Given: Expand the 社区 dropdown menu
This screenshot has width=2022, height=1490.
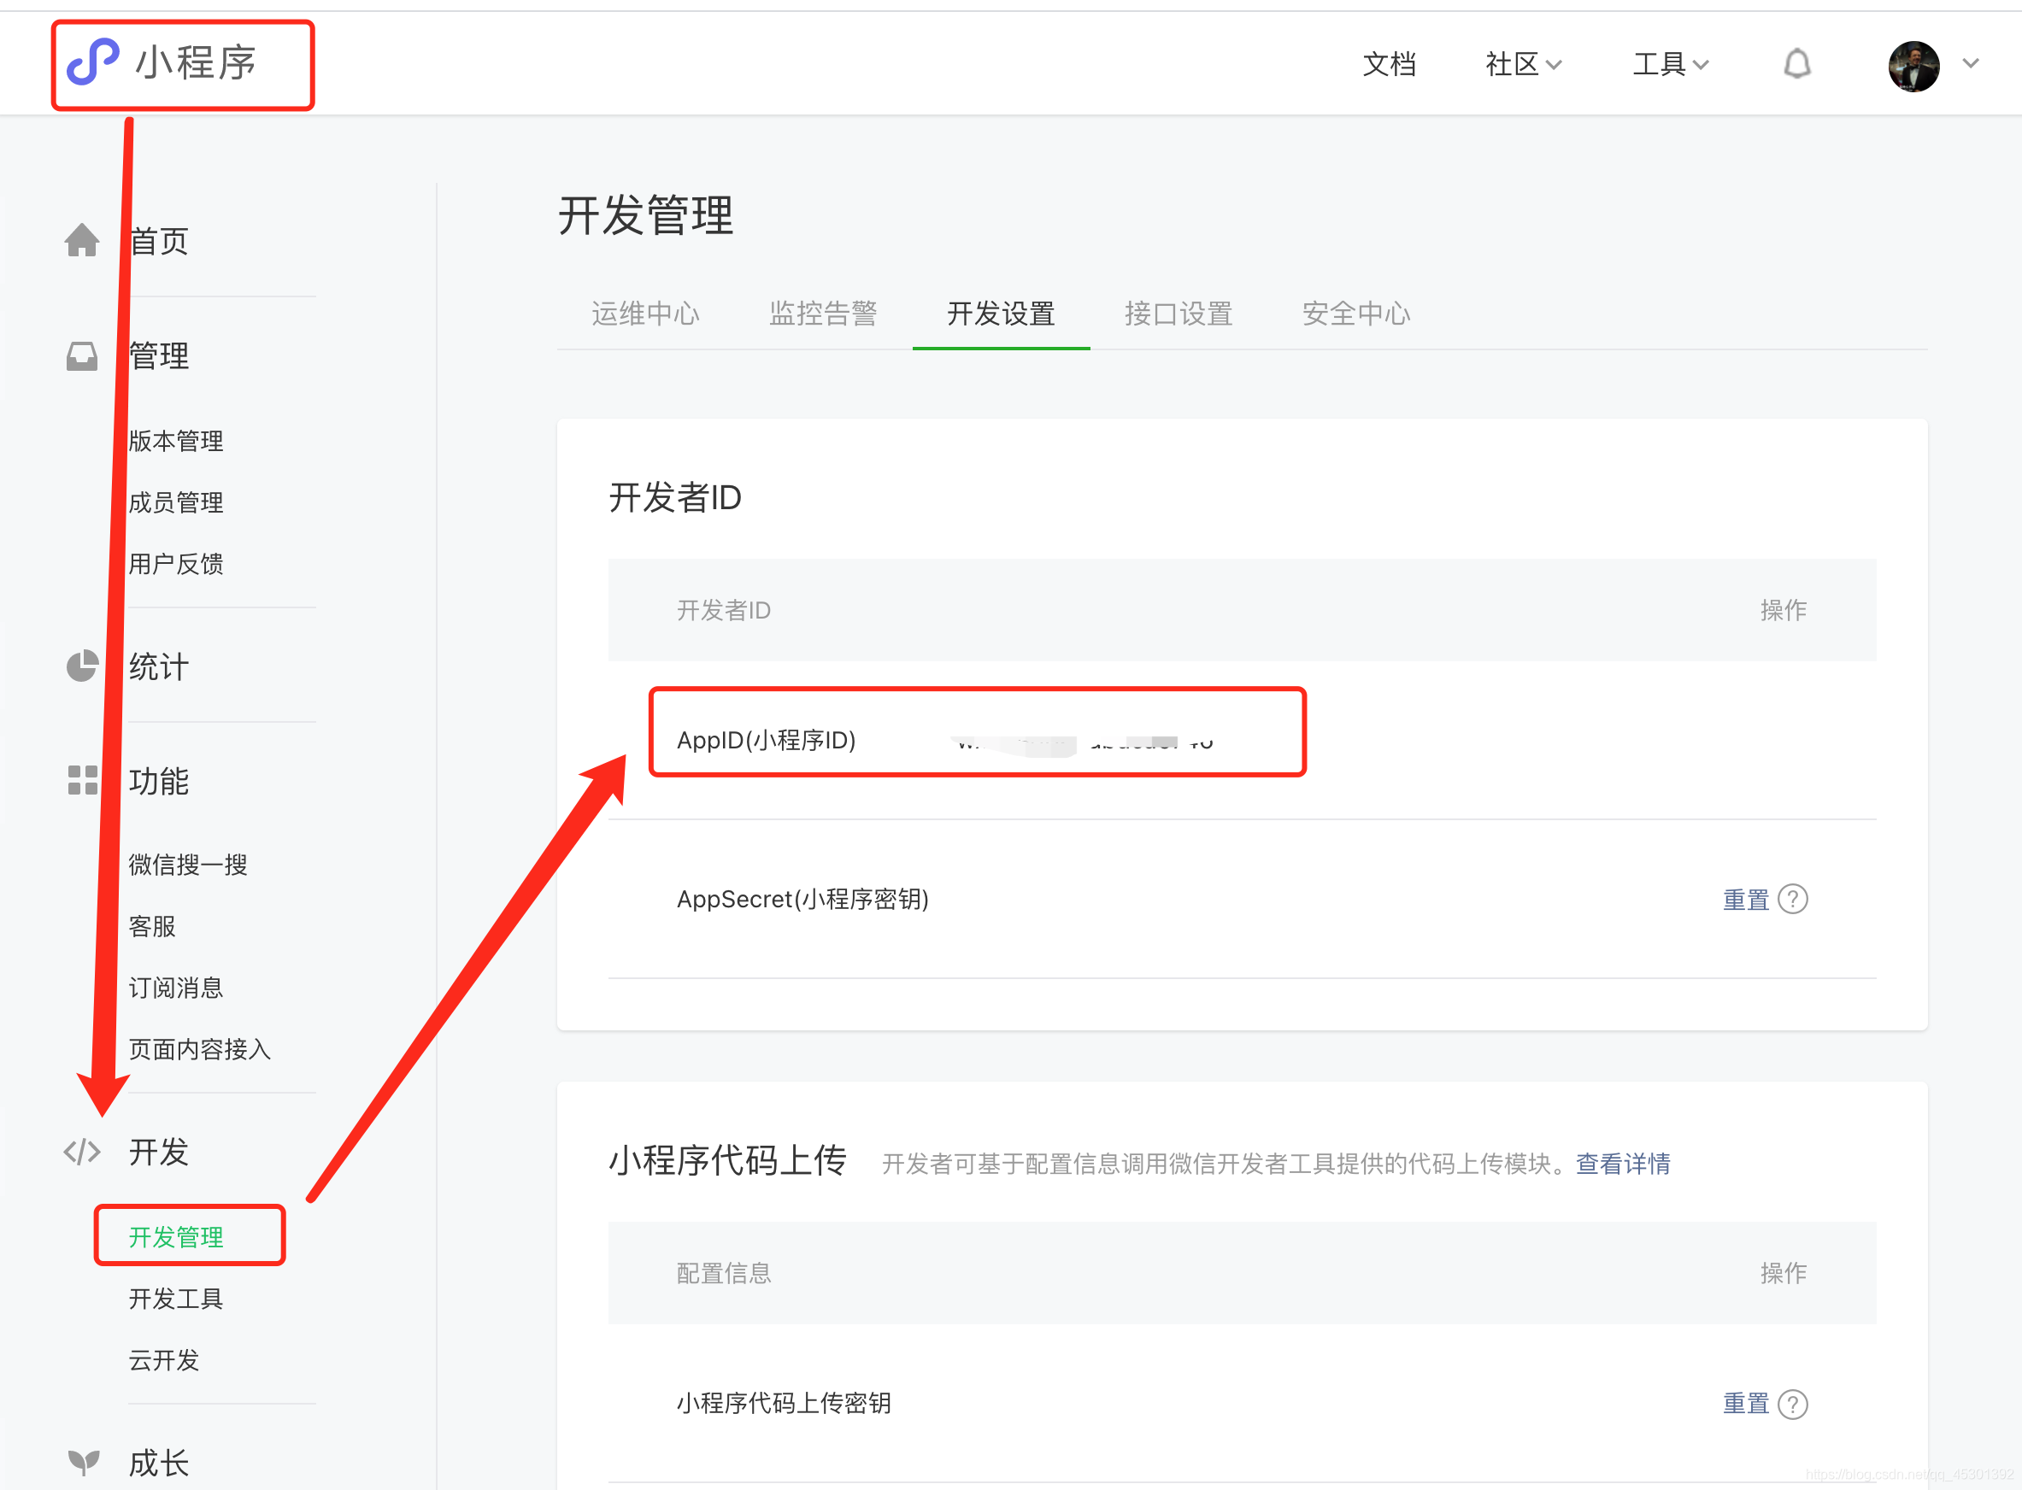Looking at the screenshot, I should coord(1523,64).
